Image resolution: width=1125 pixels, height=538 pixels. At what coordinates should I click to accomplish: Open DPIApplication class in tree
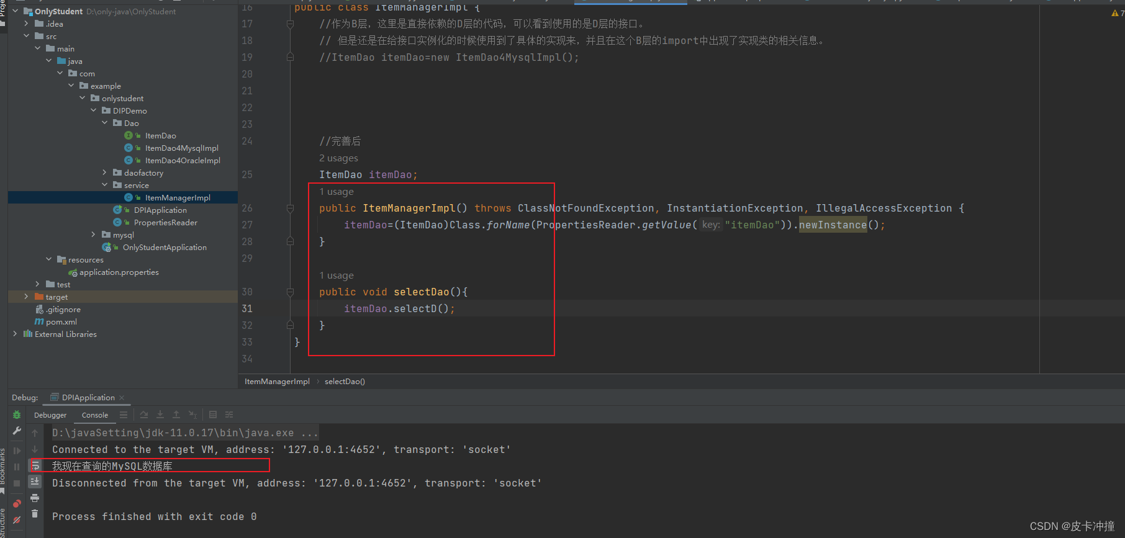click(160, 210)
